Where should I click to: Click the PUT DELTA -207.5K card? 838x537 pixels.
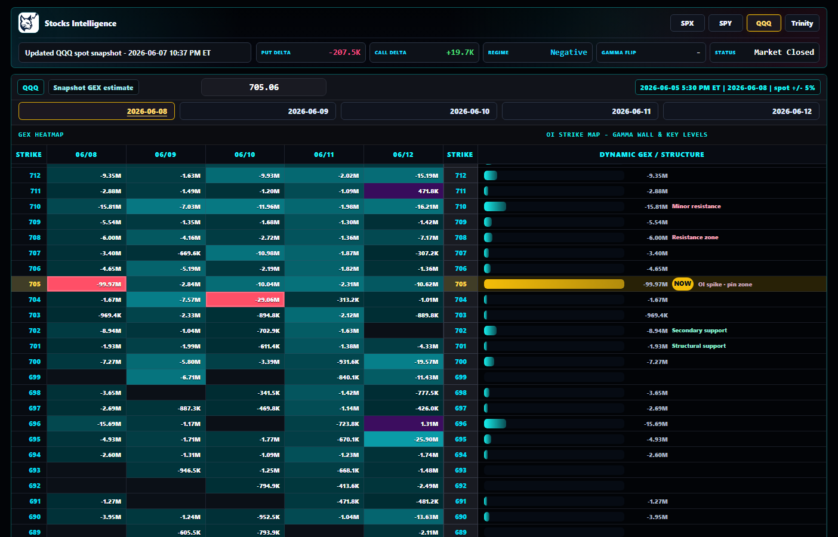pos(311,53)
